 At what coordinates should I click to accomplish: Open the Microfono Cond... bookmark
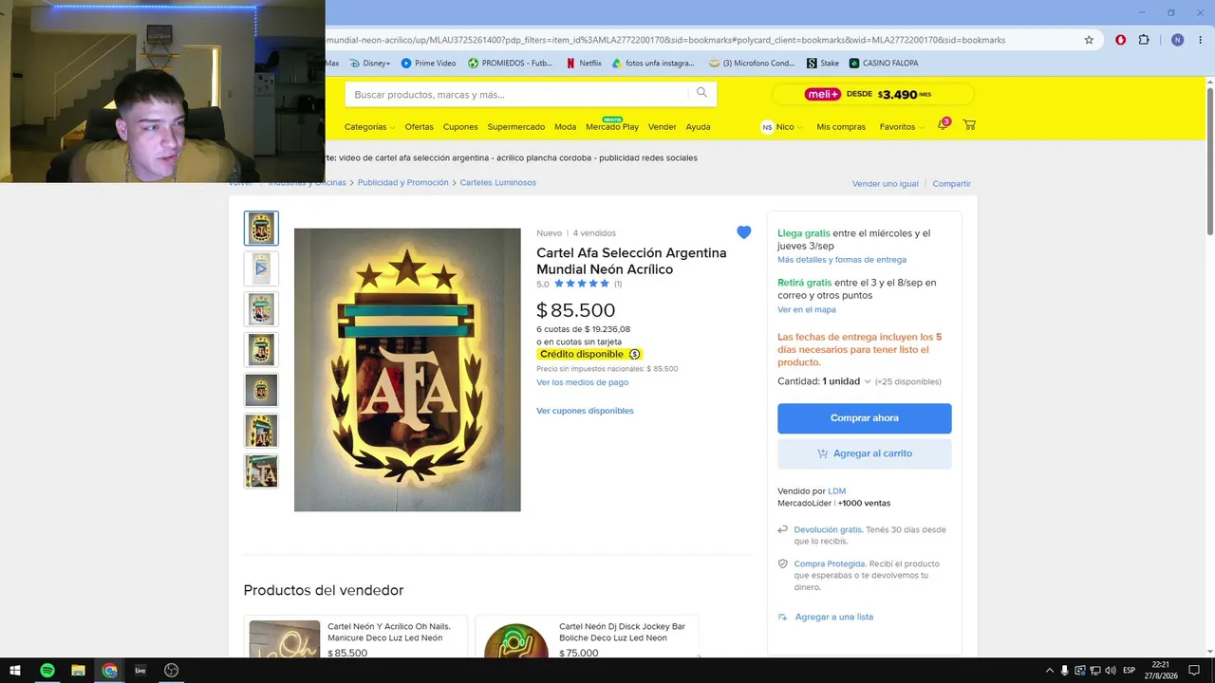click(x=752, y=64)
